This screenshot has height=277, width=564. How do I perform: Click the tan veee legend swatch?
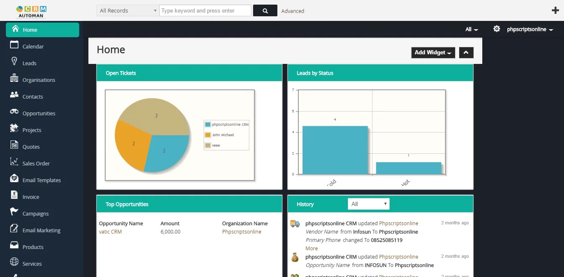coord(208,145)
